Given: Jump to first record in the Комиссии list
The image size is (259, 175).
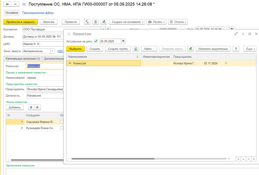Looking at the screenshot, I should pos(238,159).
